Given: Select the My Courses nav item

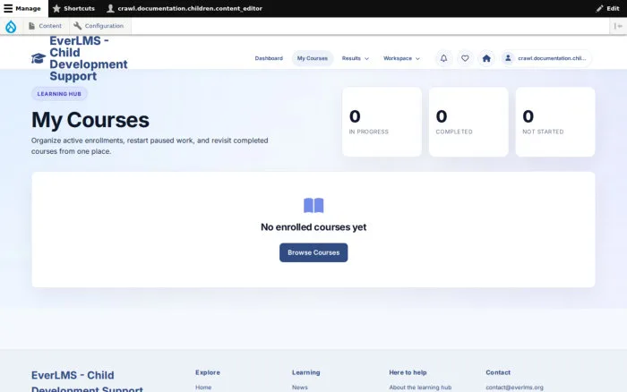Looking at the screenshot, I should [313, 58].
